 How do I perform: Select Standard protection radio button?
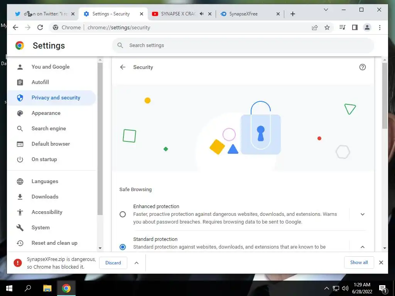[123, 247]
